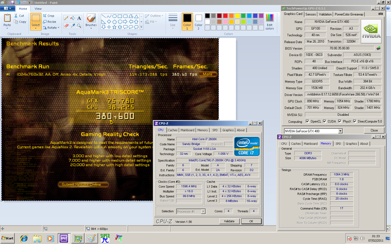Choose the Oval shape in Shapes gallery

[114, 16]
